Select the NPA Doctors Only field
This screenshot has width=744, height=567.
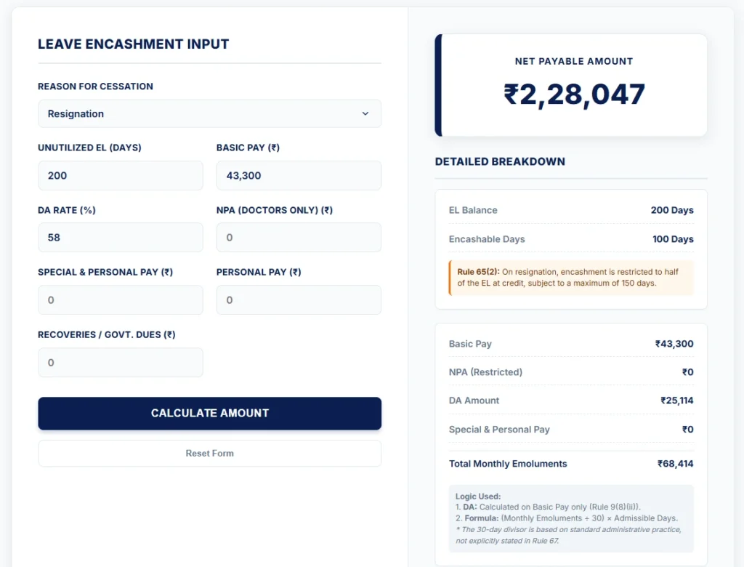point(298,238)
